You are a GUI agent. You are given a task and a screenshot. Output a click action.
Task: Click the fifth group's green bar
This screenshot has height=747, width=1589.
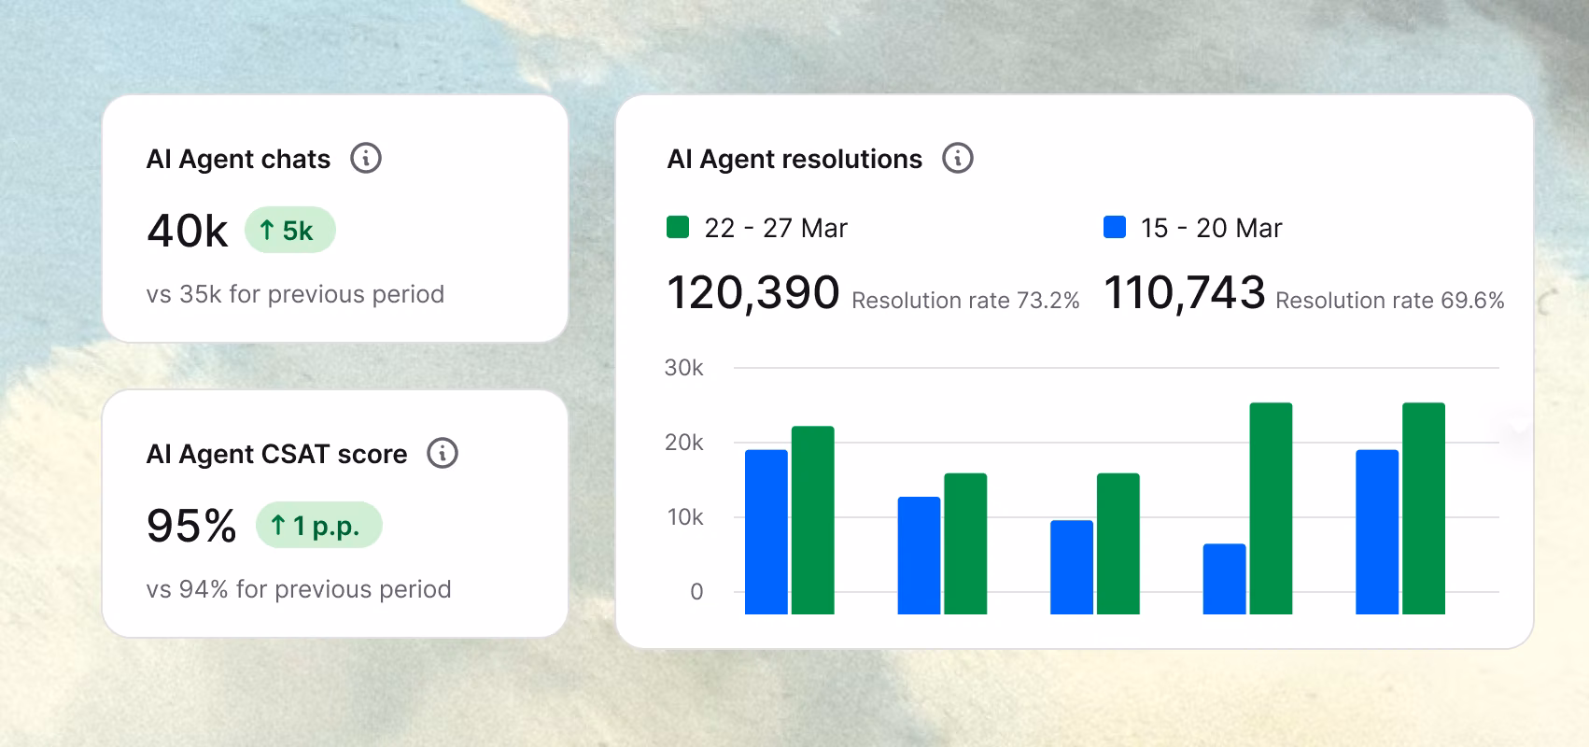pos(1424,509)
